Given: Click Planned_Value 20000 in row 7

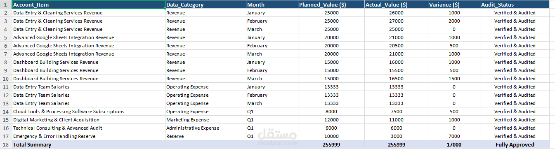Looking at the screenshot, I should click(331, 54).
